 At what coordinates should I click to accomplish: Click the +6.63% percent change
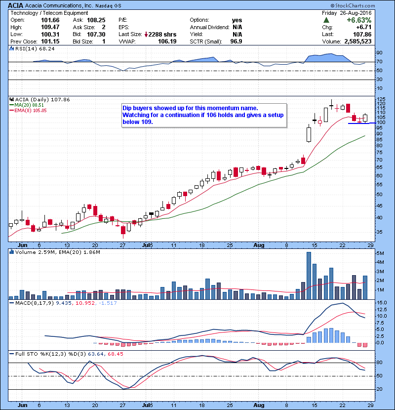[x=359, y=20]
